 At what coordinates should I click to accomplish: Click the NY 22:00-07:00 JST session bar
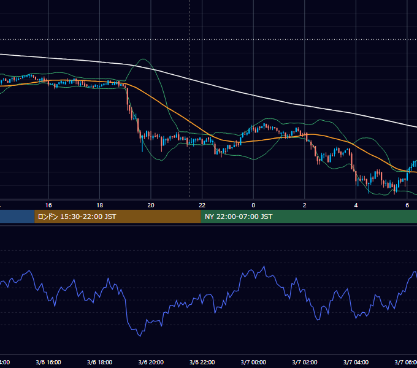pos(308,217)
